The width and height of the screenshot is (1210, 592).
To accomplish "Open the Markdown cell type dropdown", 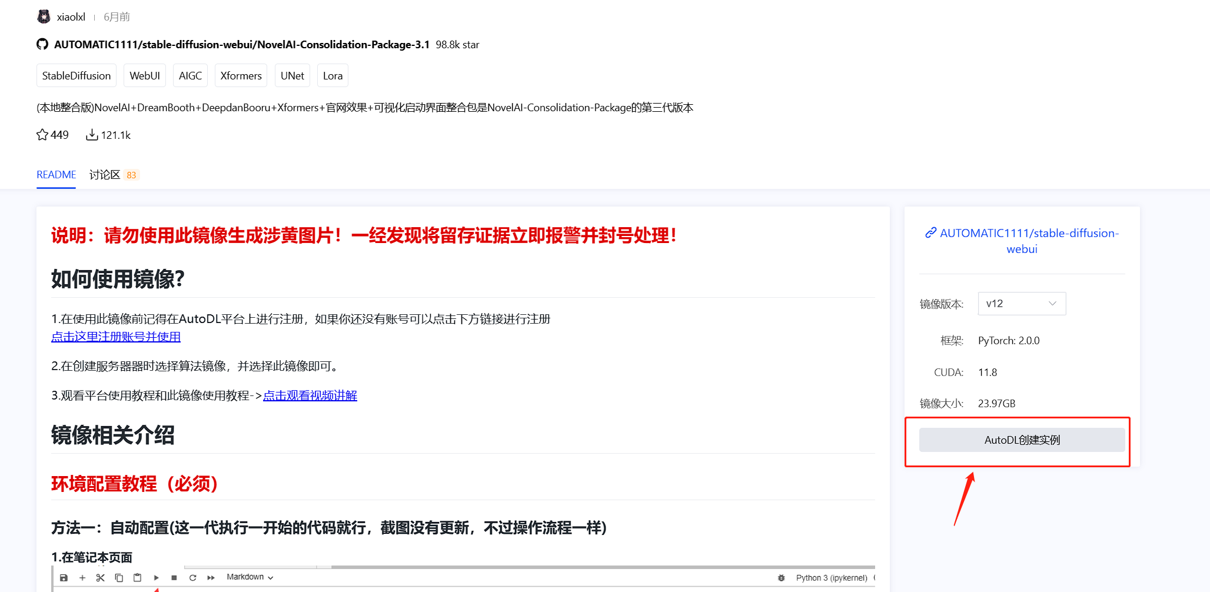I will pyautogui.click(x=250, y=577).
